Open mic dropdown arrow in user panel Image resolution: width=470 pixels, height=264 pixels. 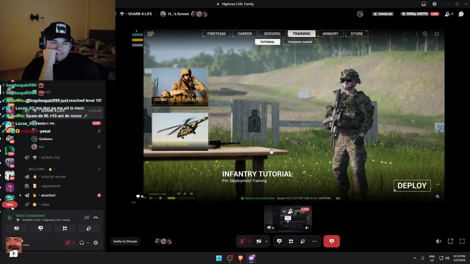point(74,243)
